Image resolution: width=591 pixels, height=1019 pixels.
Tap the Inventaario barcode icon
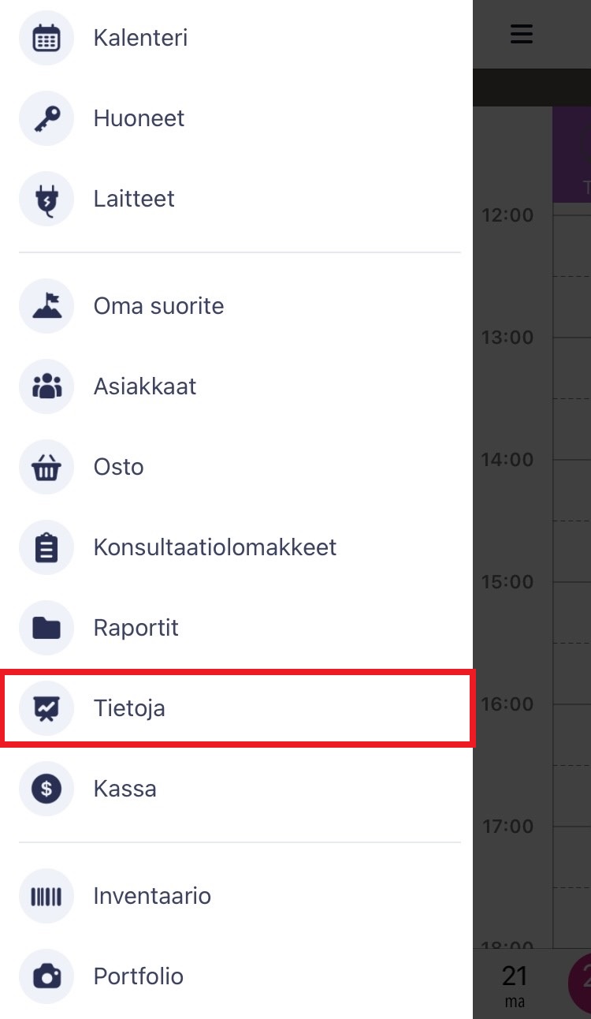[x=46, y=896]
